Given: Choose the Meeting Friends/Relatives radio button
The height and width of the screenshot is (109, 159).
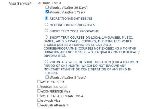Looking at the screenshot, I should coord(46,25).
